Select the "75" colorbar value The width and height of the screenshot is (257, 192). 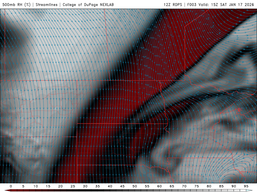point(196,186)
